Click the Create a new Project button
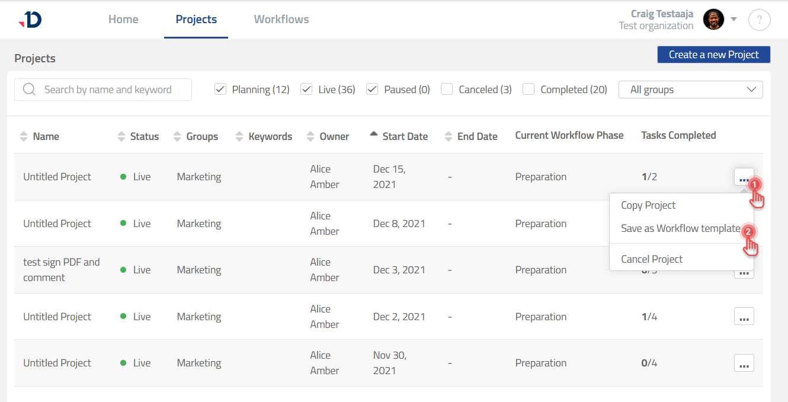This screenshot has width=788, height=402. tap(713, 54)
